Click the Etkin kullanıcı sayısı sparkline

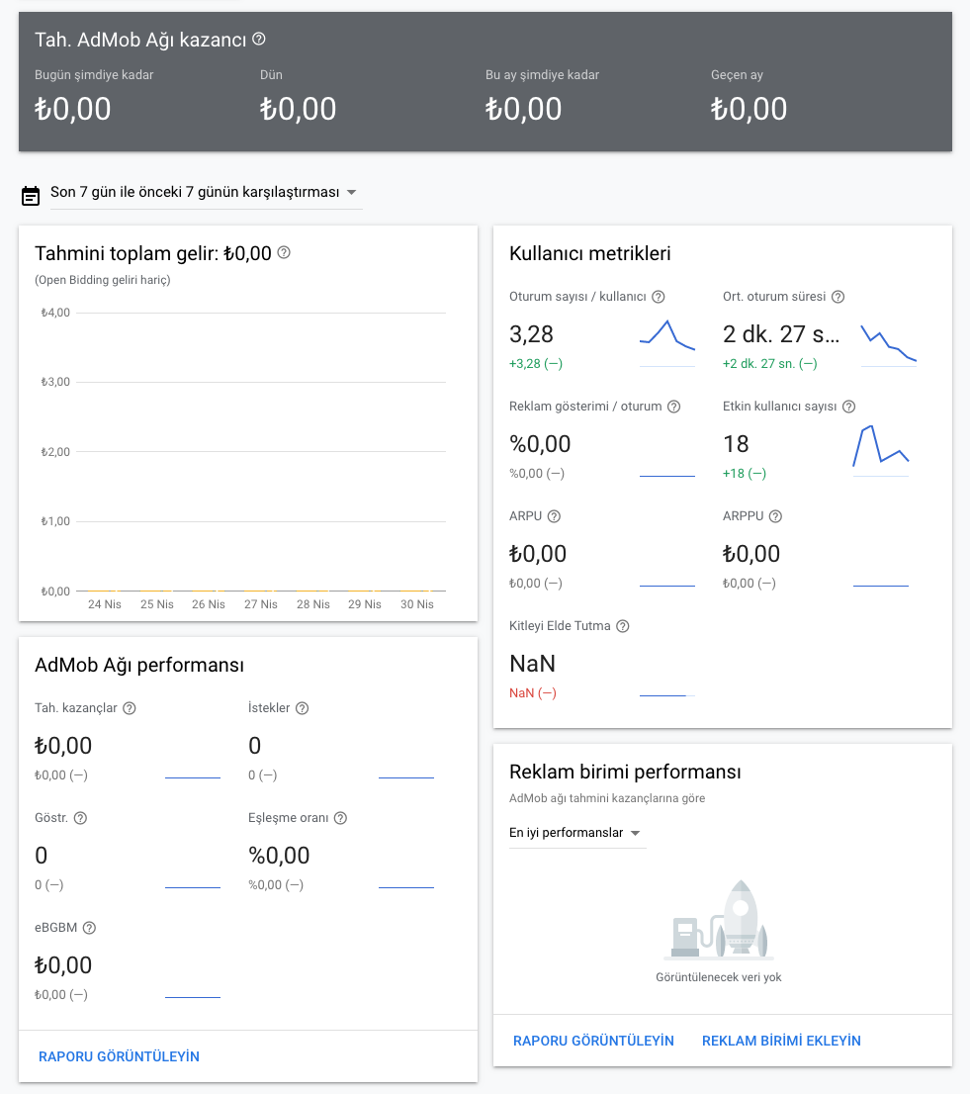click(881, 450)
